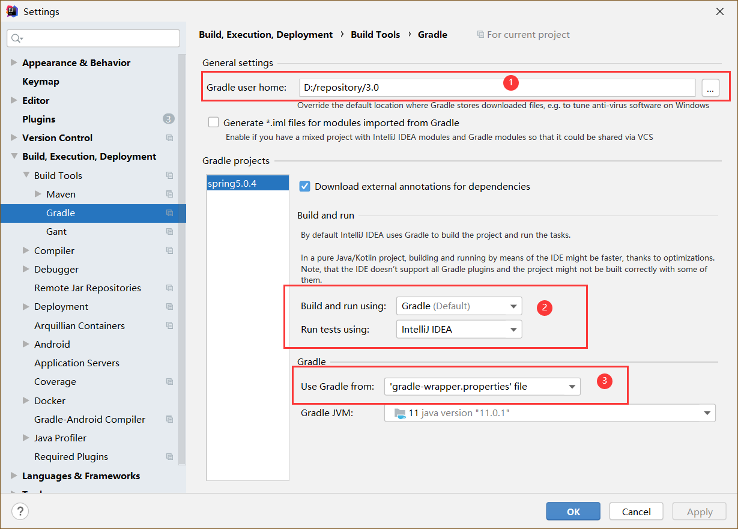Open Coverage settings page

coord(55,381)
